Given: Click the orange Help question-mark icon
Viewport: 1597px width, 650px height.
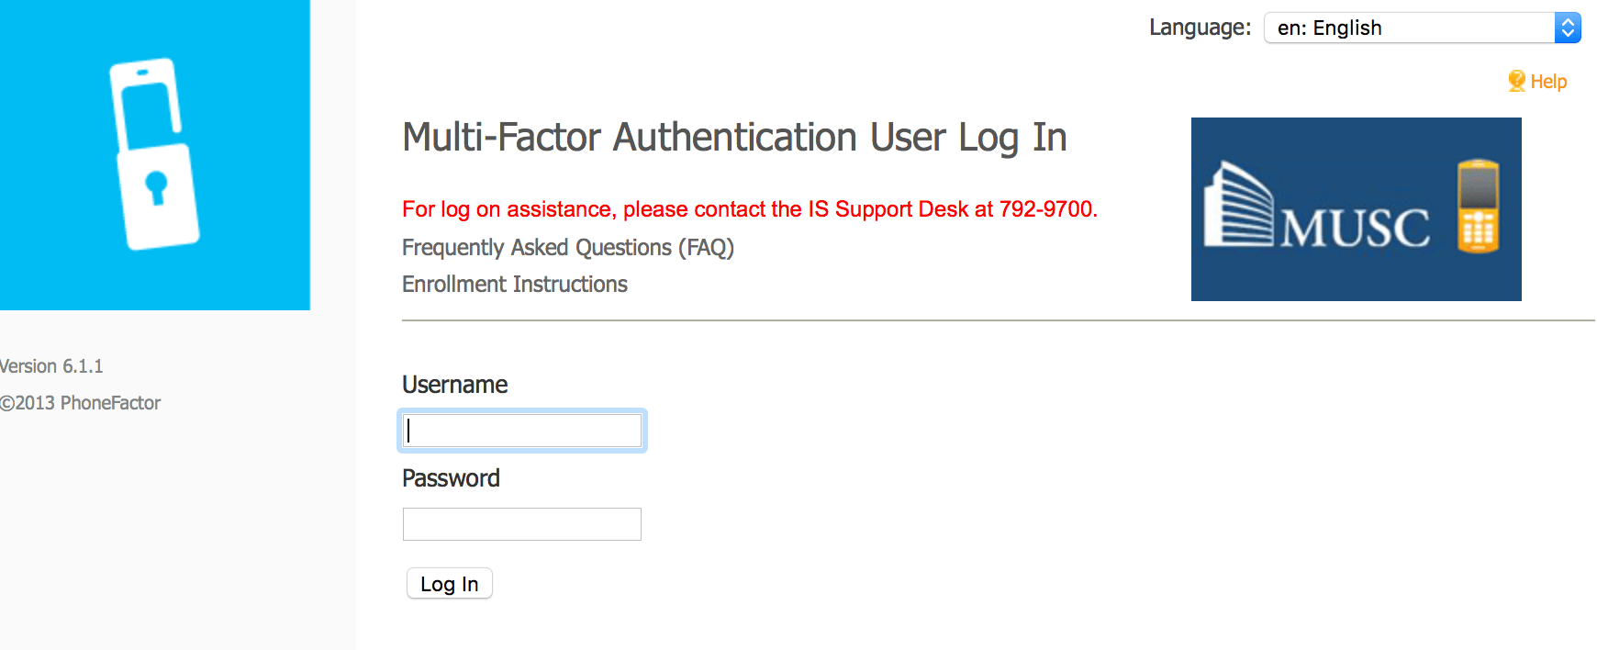Looking at the screenshot, I should click(1516, 81).
